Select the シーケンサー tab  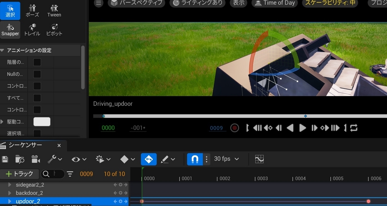tap(25, 145)
